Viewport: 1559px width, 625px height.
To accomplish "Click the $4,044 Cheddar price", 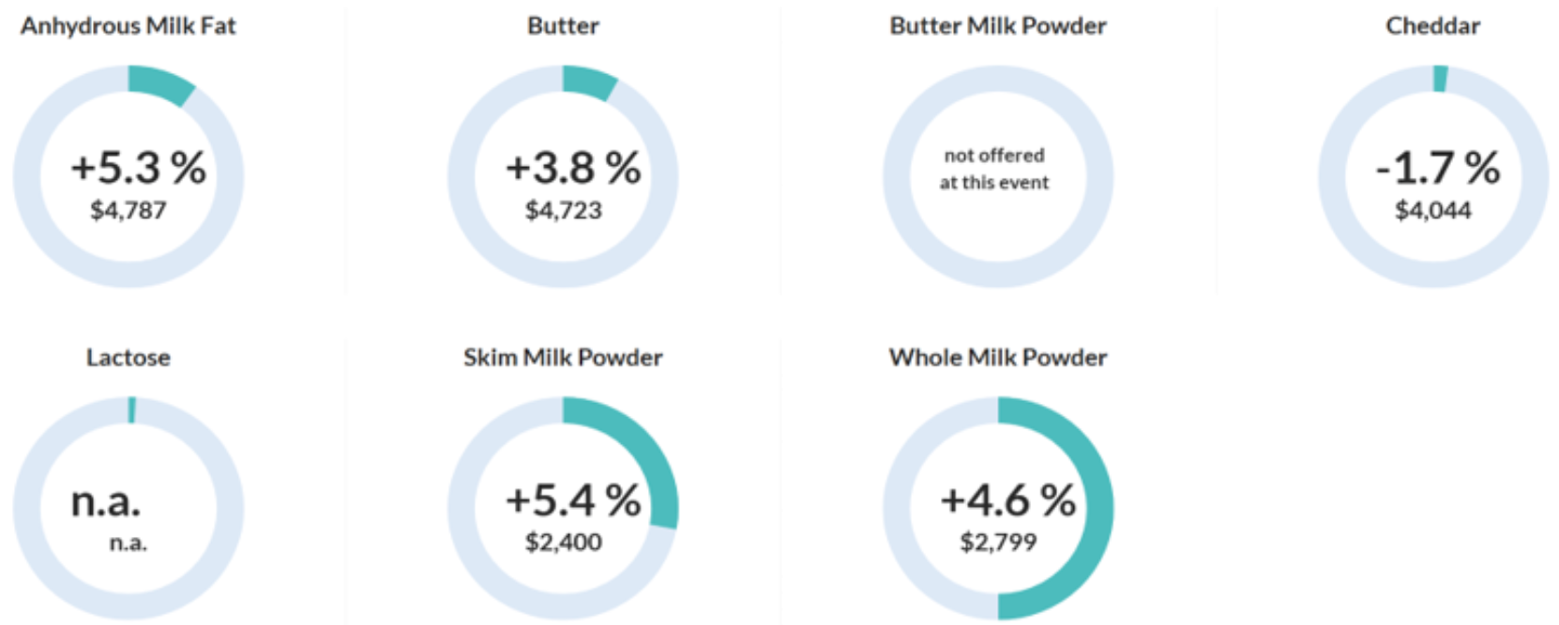I will 1432,210.
